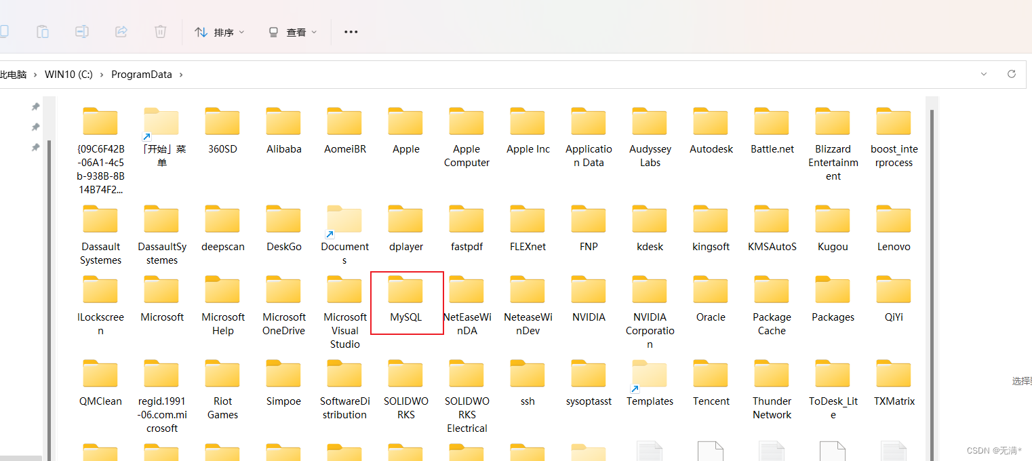The image size is (1032, 461).
Task: Select the Oracle folder
Action: (x=711, y=299)
